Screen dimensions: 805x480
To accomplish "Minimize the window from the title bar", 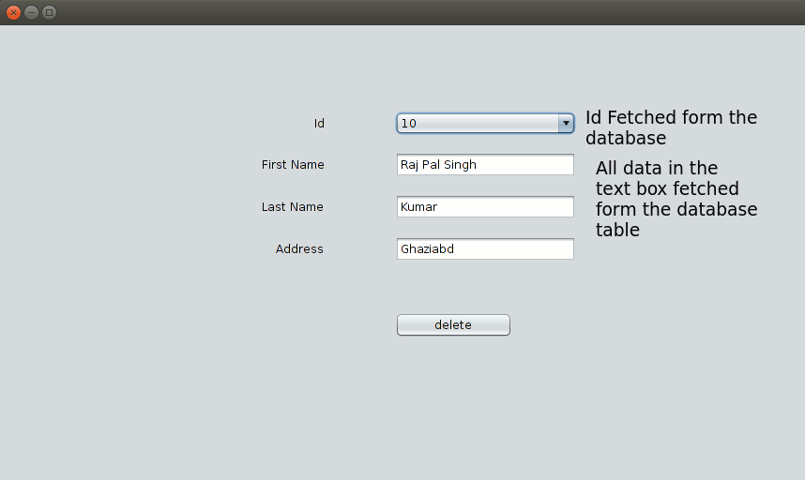I will pos(31,12).
